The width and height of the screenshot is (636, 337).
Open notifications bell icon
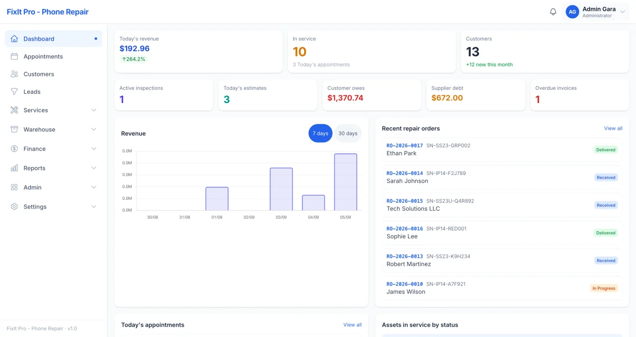coord(553,12)
